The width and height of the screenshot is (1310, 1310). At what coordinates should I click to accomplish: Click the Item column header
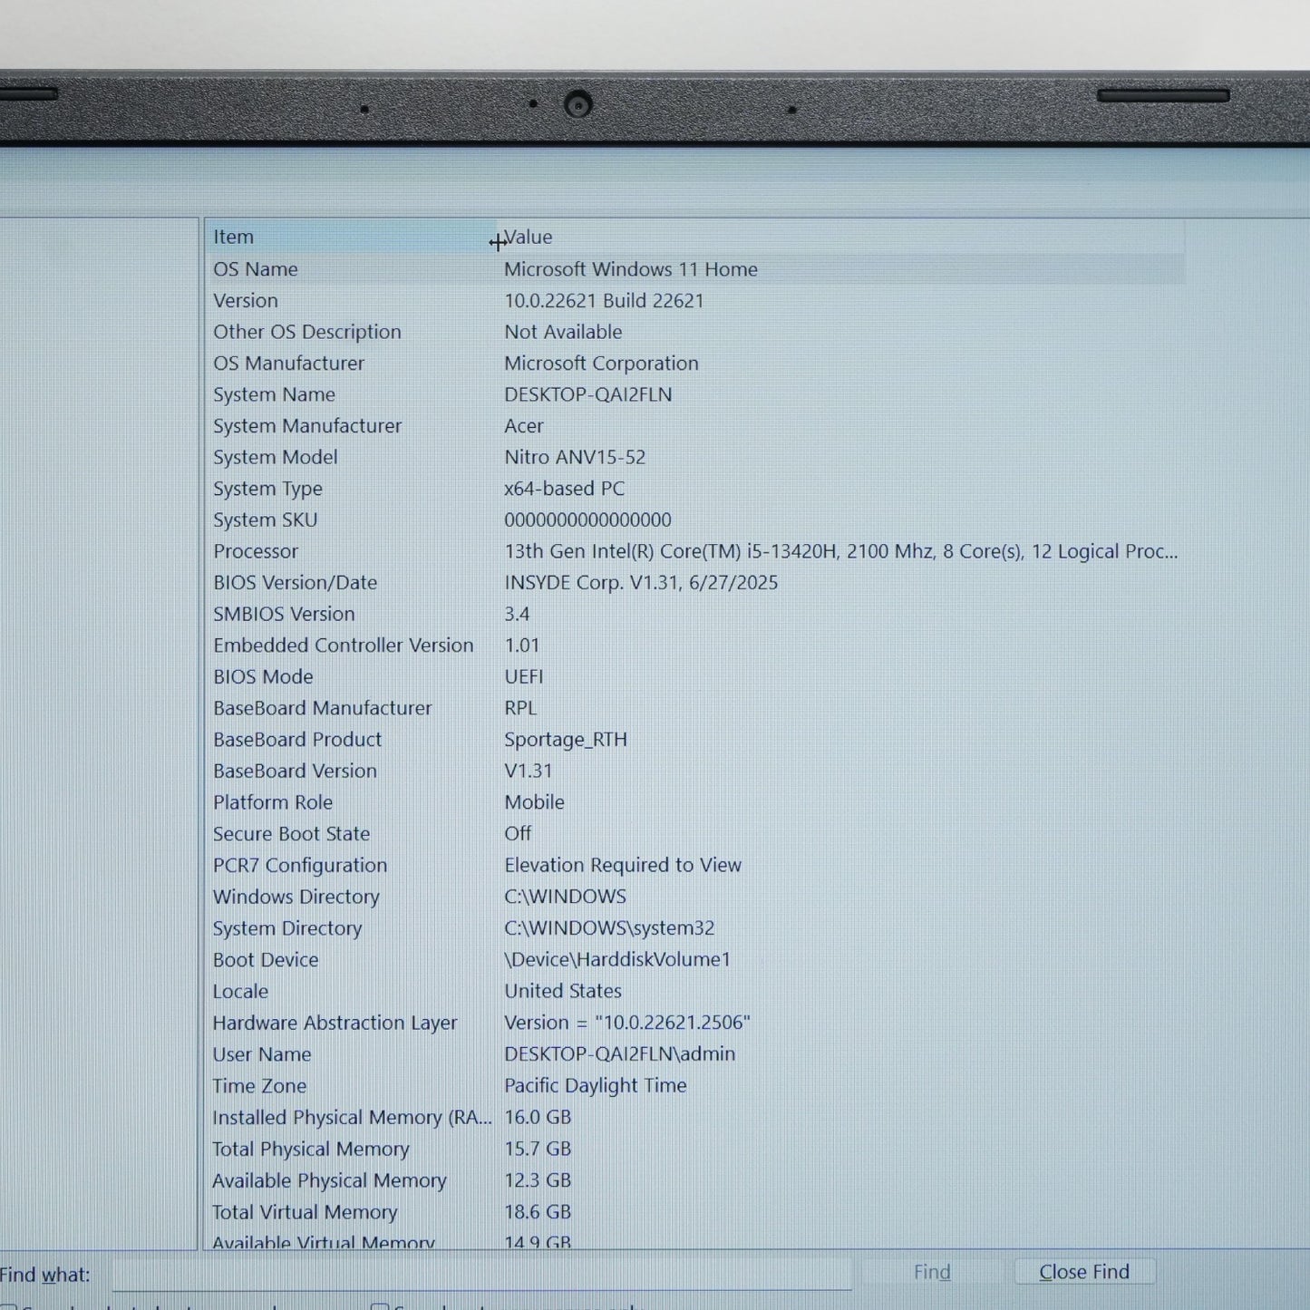(352, 238)
